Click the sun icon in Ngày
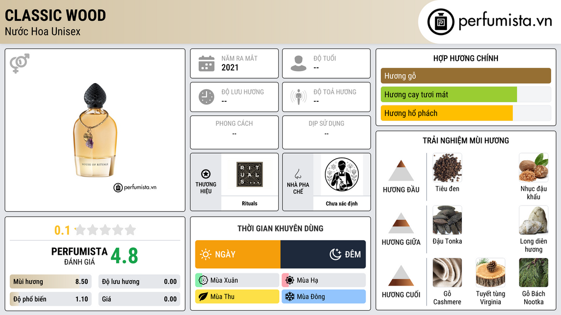561x315 pixels. pyautogui.click(x=205, y=254)
